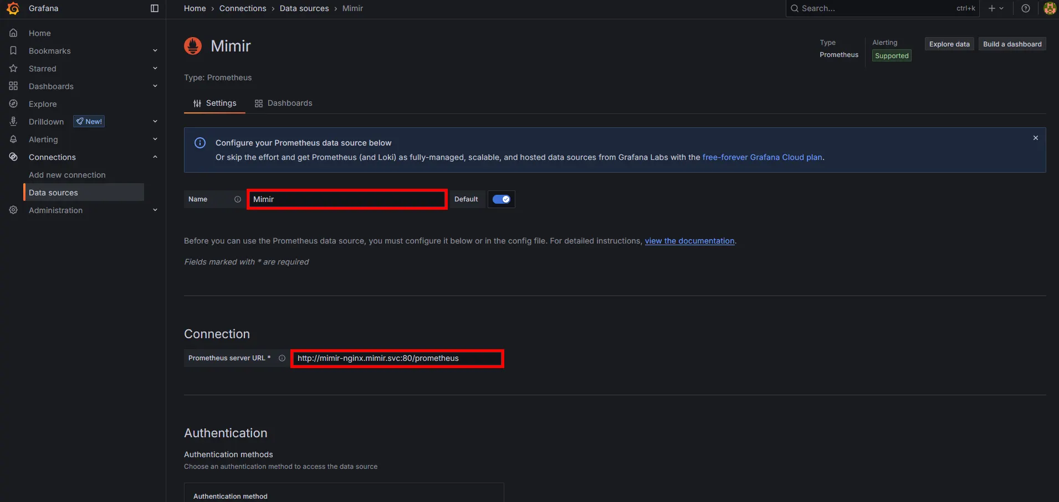This screenshot has width=1059, height=502.
Task: Click the Mimir Prometheus flame logo
Action: 193,46
